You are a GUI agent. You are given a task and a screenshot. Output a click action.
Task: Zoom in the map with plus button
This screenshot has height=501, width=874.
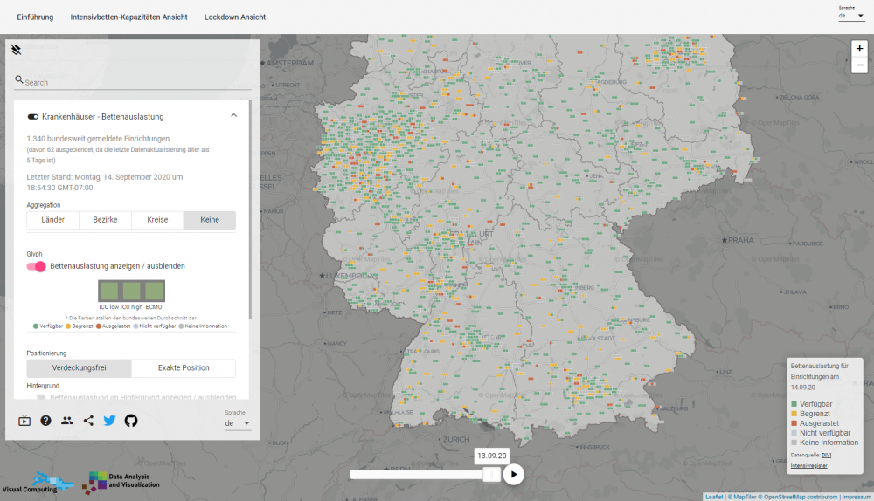860,49
